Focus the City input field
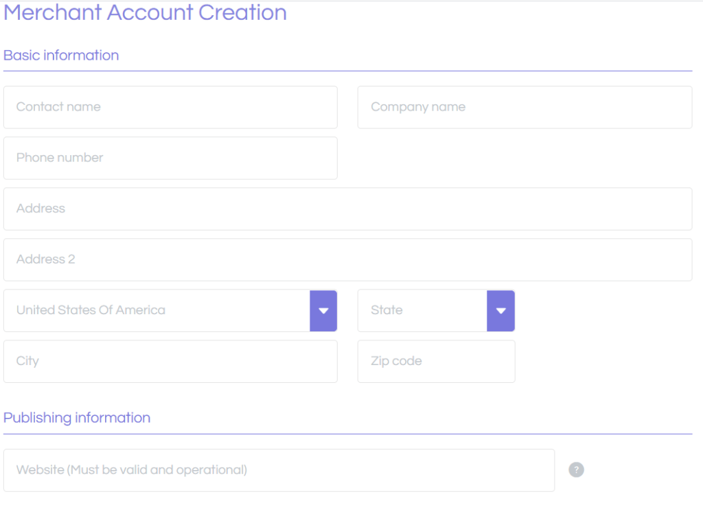This screenshot has width=703, height=505. coord(170,361)
